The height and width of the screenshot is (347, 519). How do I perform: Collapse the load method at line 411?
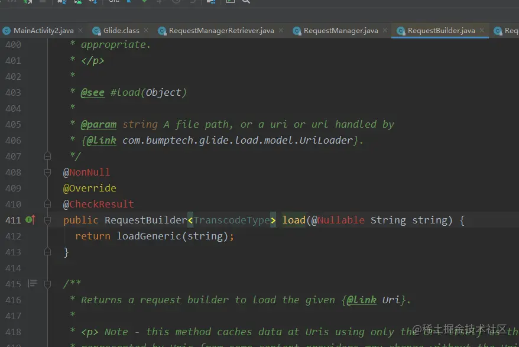(47, 220)
